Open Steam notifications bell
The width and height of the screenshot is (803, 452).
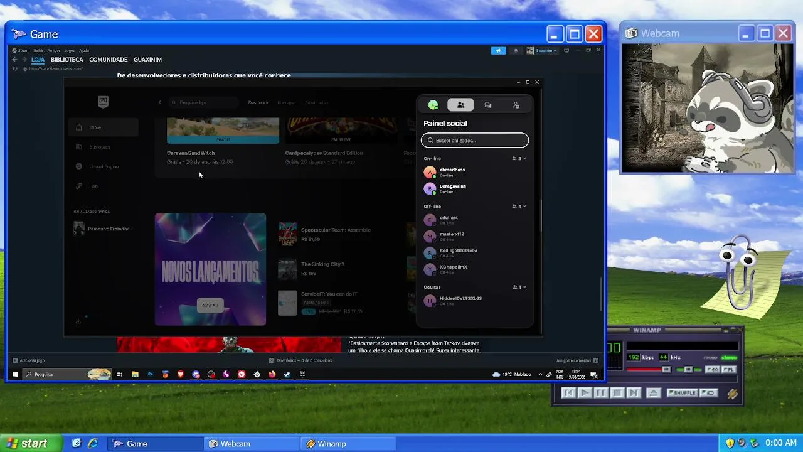tap(516, 50)
